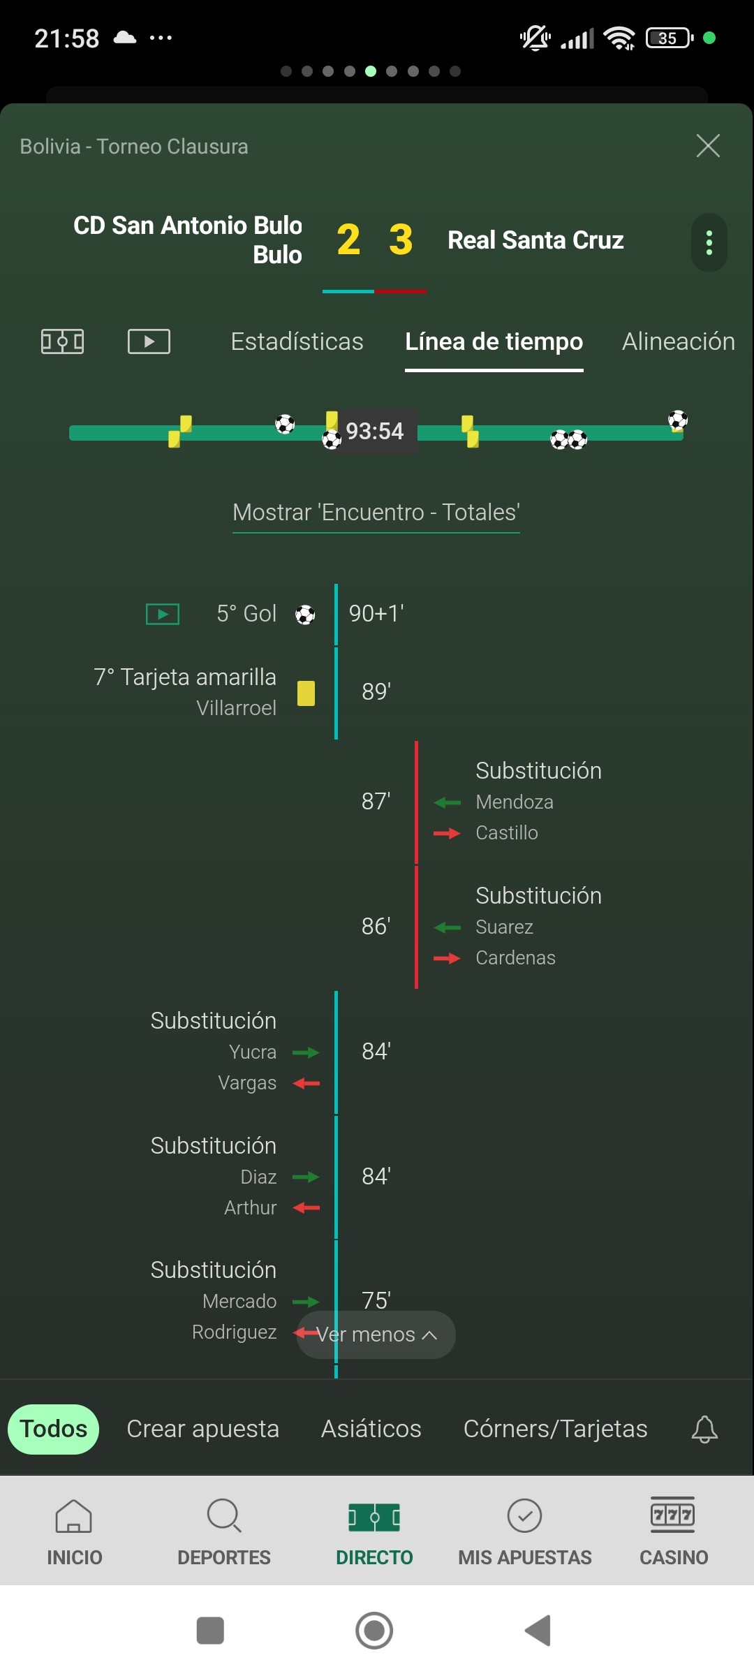Open the CASINO slot icon

coord(673,1515)
